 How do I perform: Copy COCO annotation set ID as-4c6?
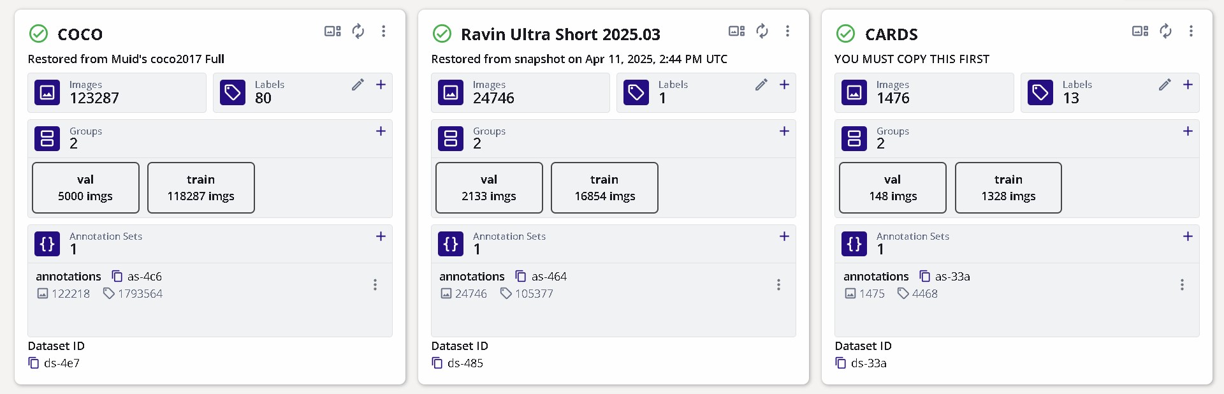point(117,276)
